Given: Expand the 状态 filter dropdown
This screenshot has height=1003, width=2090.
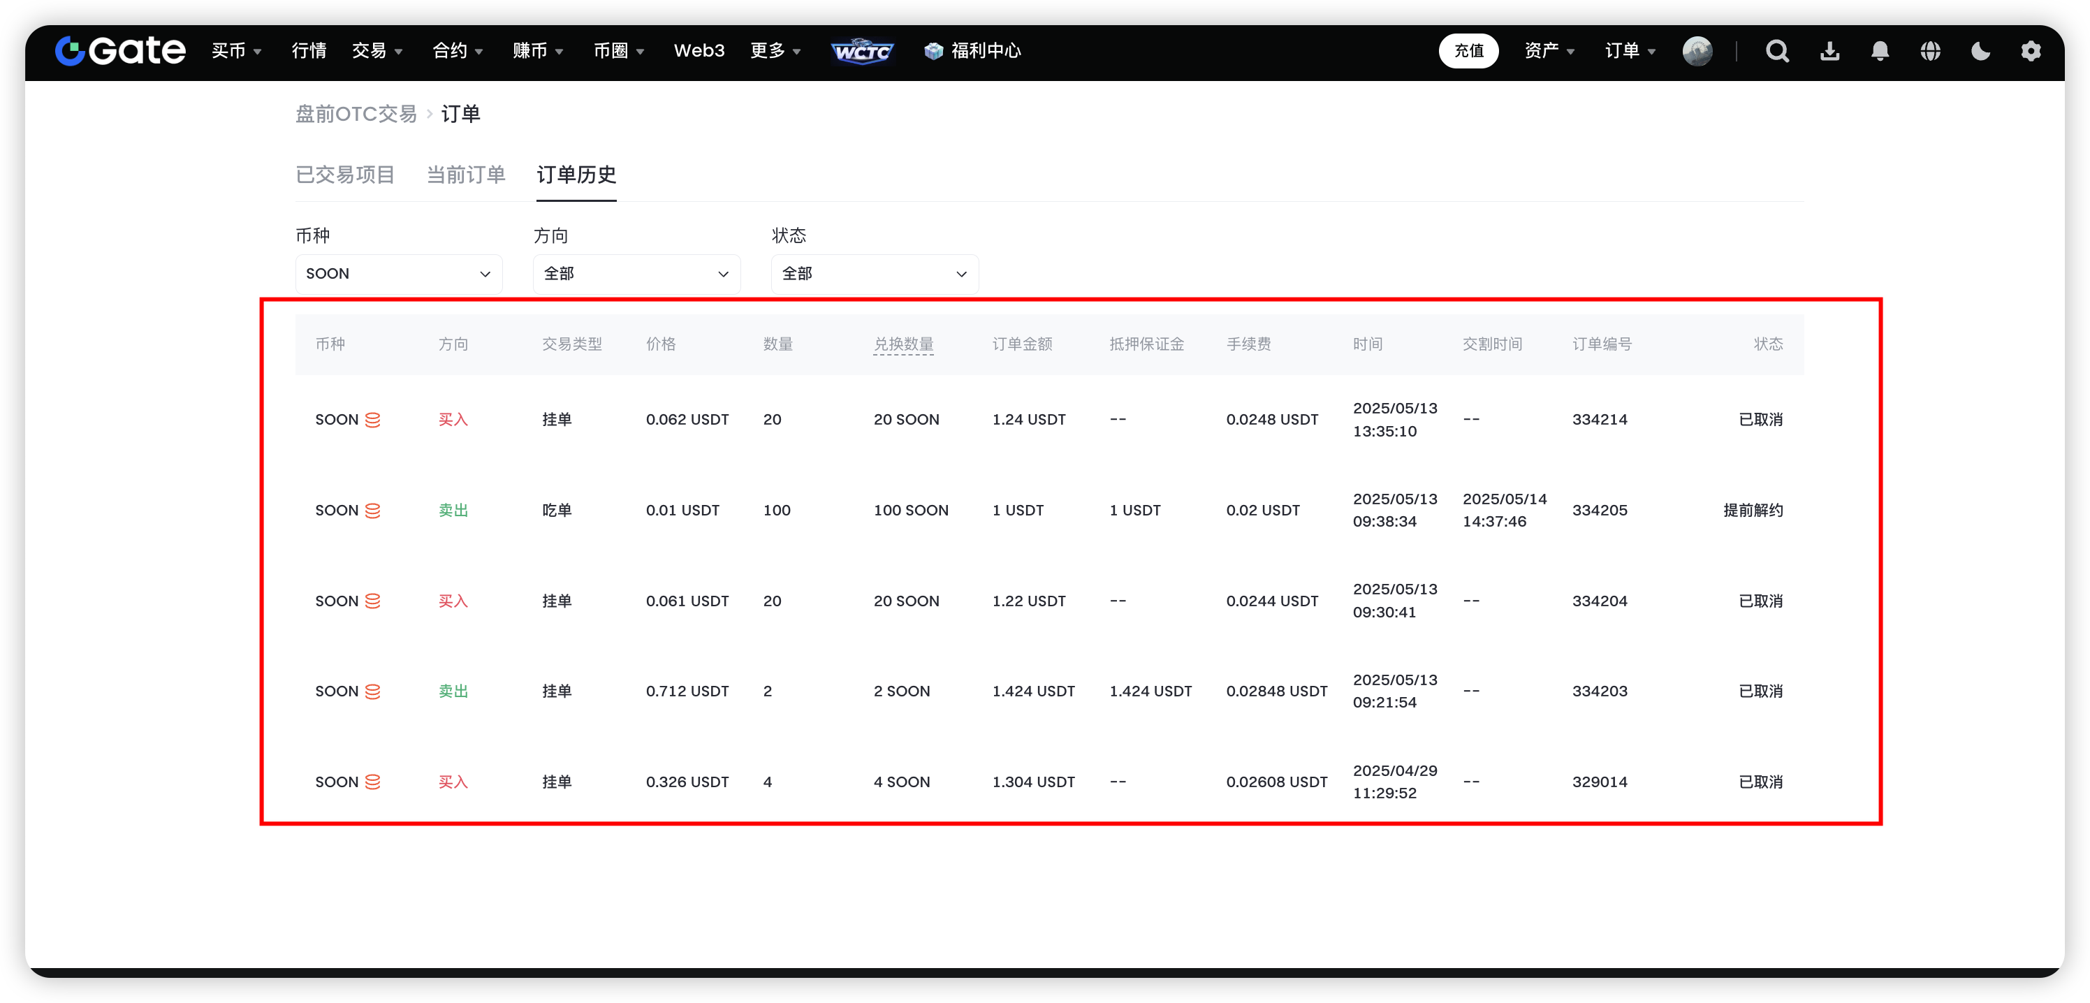Looking at the screenshot, I should [x=874, y=274].
